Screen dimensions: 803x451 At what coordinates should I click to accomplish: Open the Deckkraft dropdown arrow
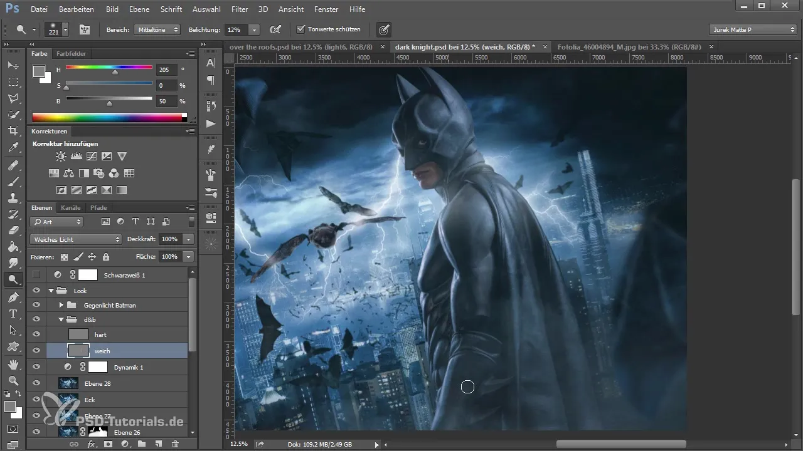click(x=189, y=239)
